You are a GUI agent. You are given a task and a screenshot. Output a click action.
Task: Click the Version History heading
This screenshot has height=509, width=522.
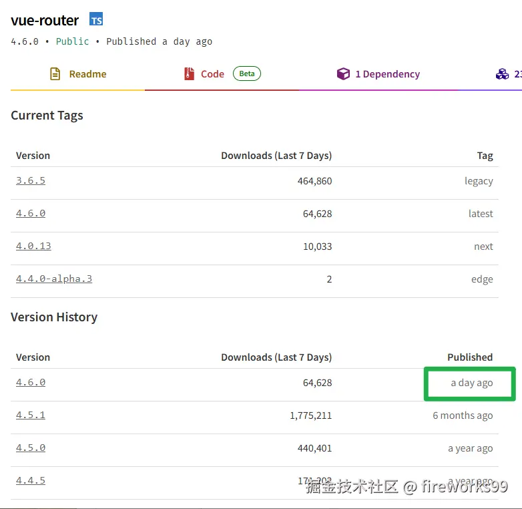[x=54, y=317]
